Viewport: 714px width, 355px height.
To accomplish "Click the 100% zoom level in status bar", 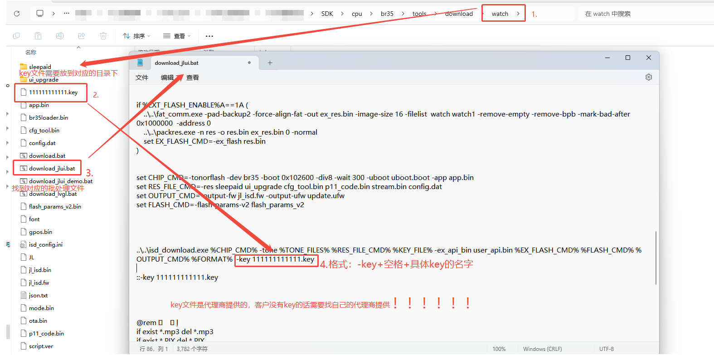I will point(499,349).
